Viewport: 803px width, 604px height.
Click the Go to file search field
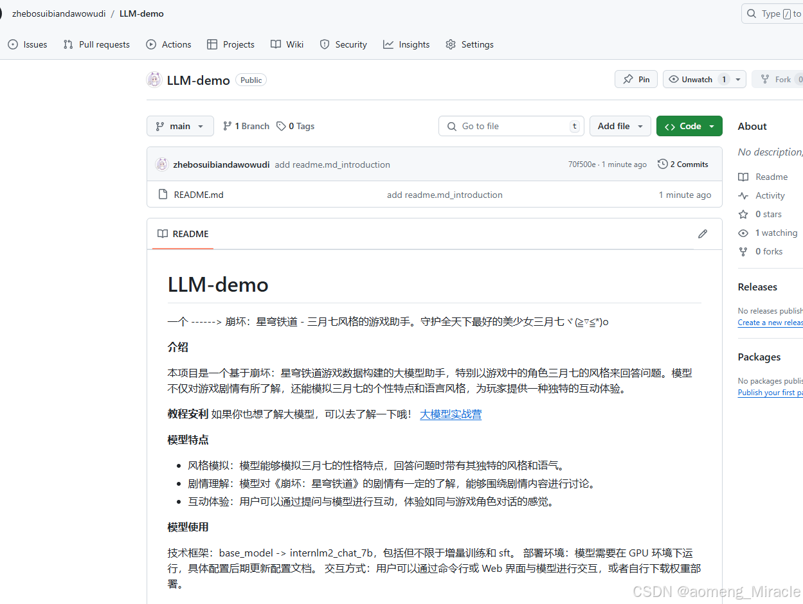click(511, 126)
